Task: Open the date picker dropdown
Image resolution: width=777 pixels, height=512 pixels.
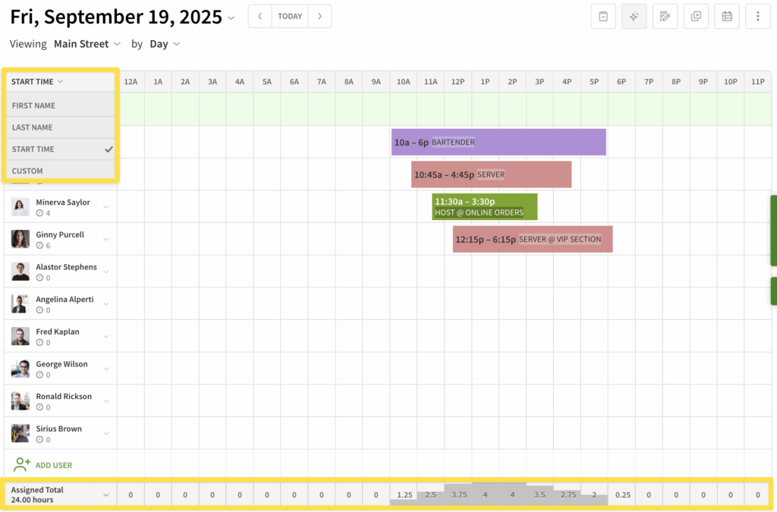Action: tap(231, 18)
